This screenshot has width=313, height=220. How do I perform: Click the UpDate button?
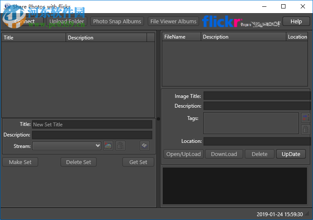tap(291, 154)
